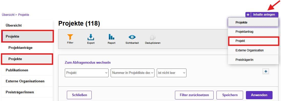Click the Export download icon
Image resolution: width=281 pixels, height=101 pixels.
[x=91, y=37]
